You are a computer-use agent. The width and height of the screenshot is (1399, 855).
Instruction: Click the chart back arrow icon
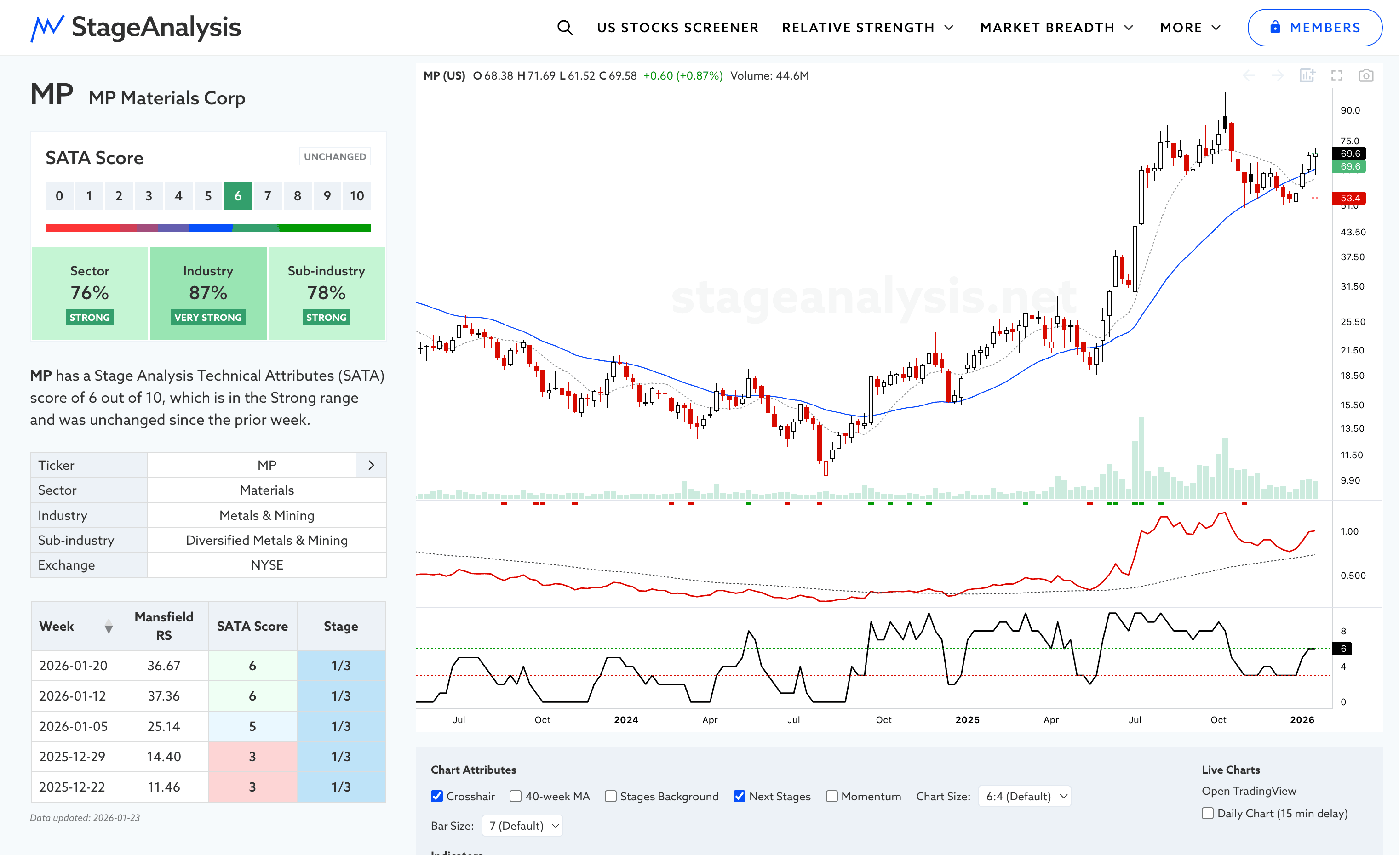click(1249, 75)
